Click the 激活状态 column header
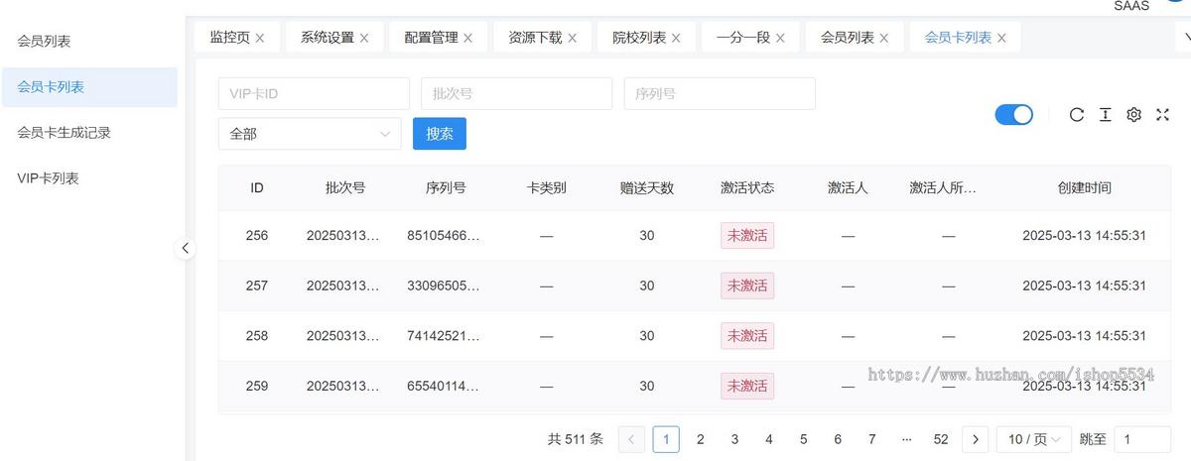1191x461 pixels. [747, 187]
